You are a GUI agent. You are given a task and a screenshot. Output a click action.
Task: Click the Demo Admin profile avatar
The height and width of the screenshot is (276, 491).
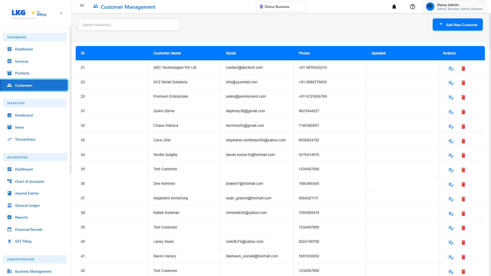(430, 6)
